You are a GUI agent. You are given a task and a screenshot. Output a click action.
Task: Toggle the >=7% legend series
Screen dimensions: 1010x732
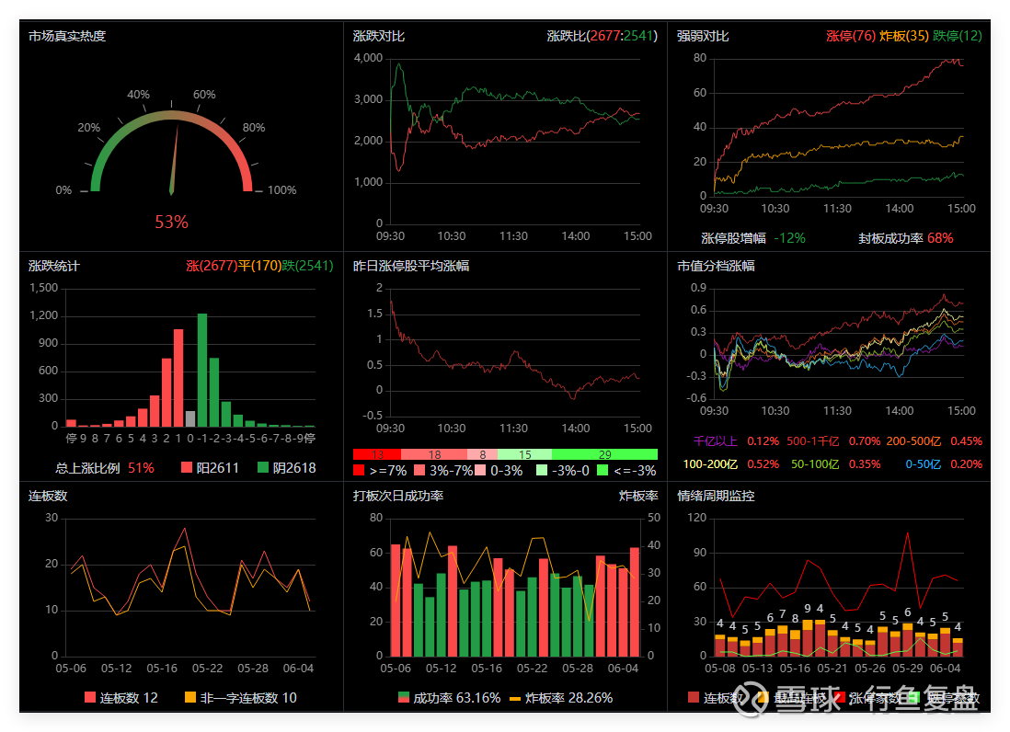359,471
